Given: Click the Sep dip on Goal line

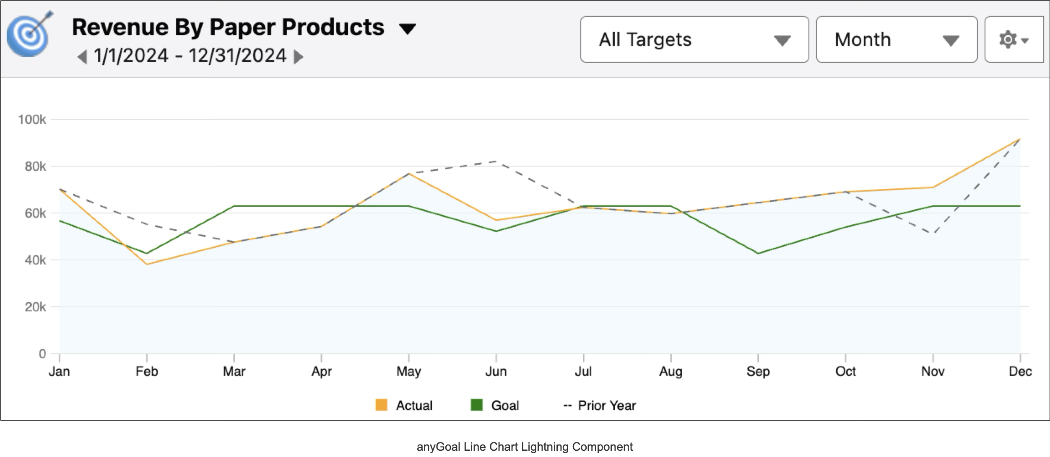Looking at the screenshot, I should tap(758, 253).
